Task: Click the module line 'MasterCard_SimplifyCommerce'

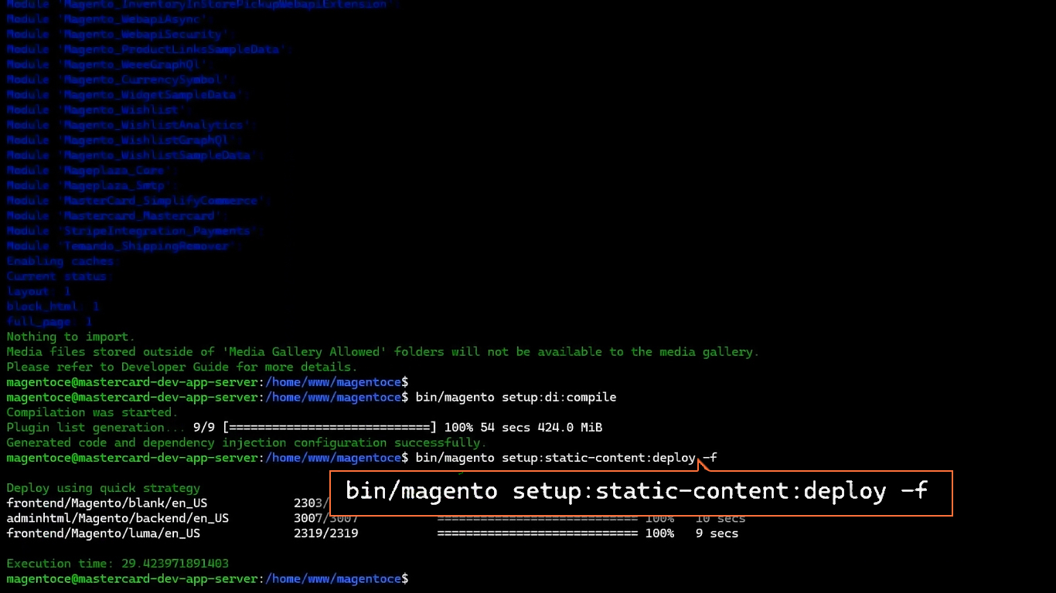Action: pos(138,201)
